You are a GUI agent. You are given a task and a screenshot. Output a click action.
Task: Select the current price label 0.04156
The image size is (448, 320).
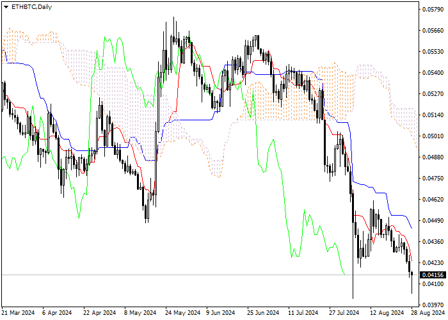(x=433, y=275)
